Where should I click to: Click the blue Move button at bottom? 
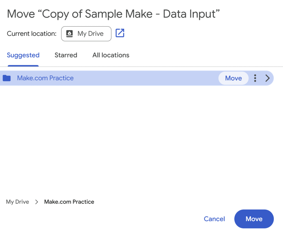click(x=254, y=219)
